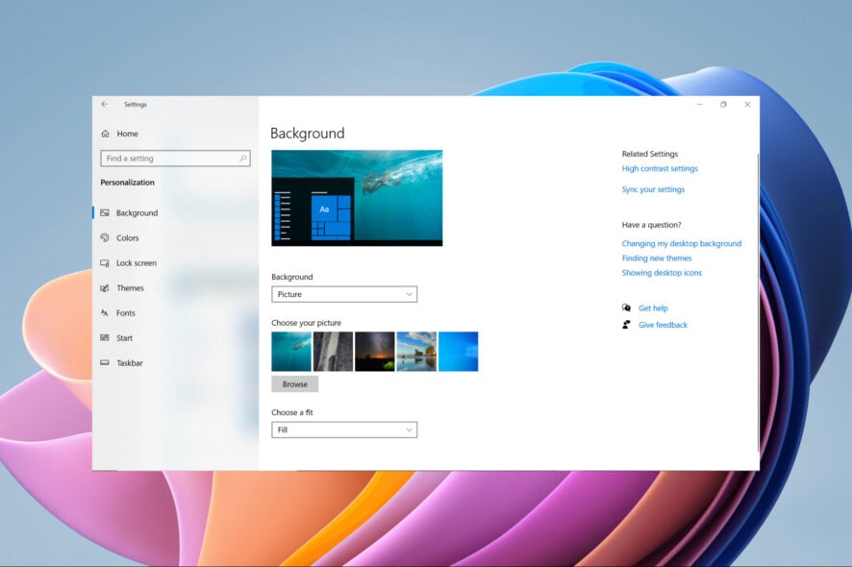Open Sync your settings link
Viewport: 852px width, 567px height.
(653, 189)
